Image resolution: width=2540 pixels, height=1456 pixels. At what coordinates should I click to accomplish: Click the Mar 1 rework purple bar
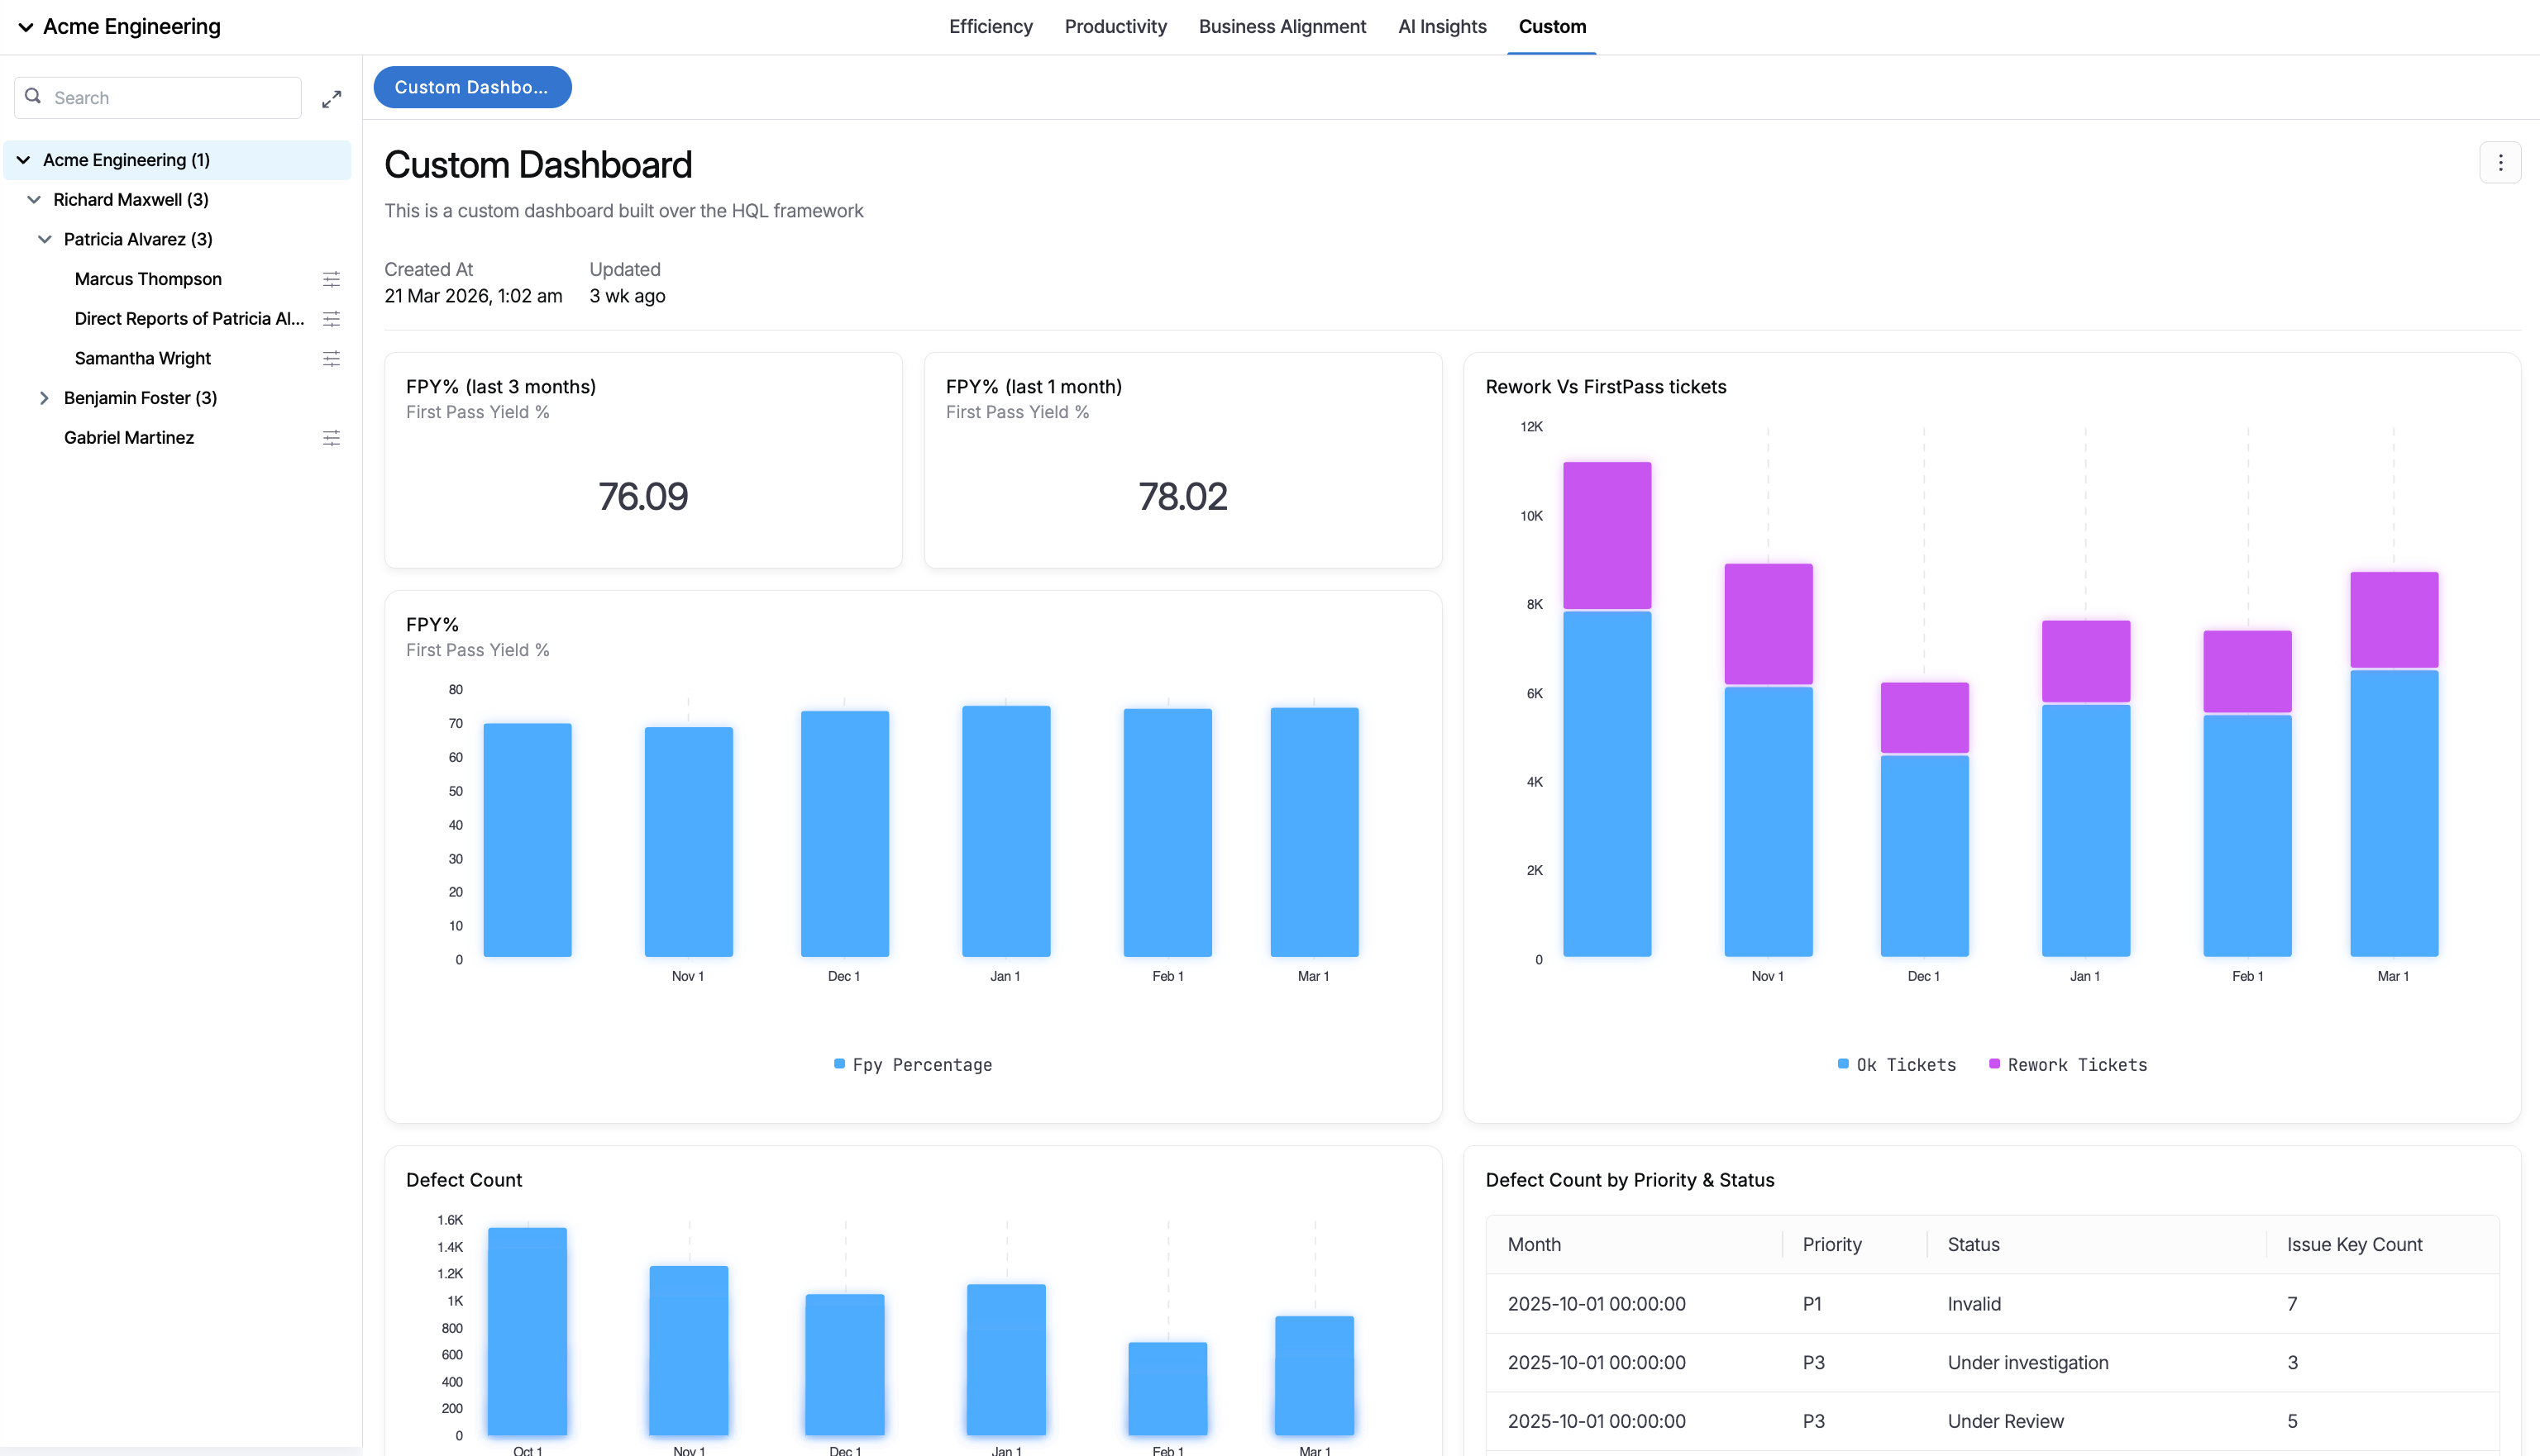point(2393,619)
